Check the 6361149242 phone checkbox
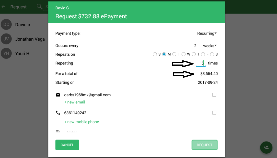Image resolution: width=277 pixels, height=158 pixels. coord(214,113)
